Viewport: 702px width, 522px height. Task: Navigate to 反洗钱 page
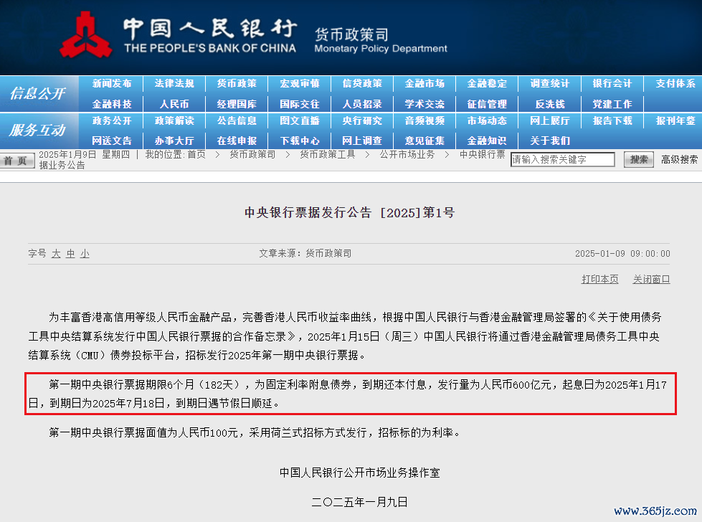click(x=550, y=104)
